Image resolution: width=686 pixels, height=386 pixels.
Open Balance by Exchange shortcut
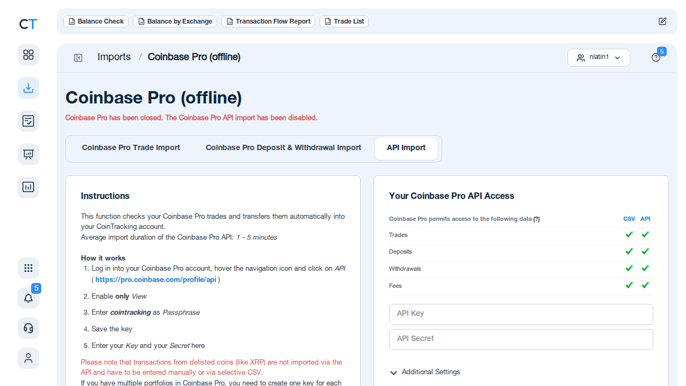175,21
